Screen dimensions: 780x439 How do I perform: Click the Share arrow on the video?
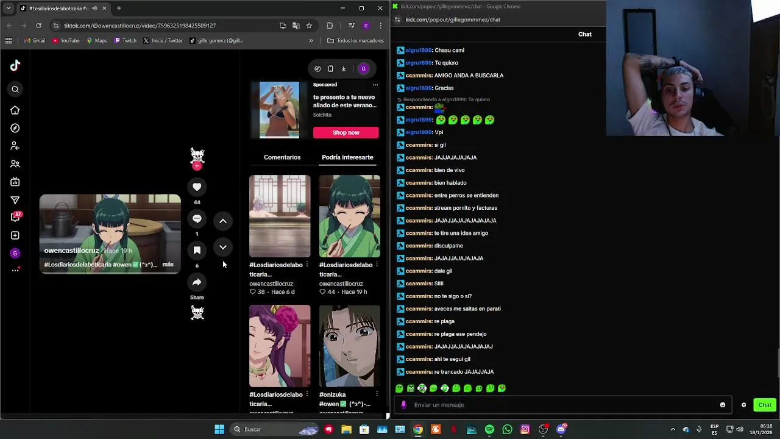coord(197,282)
